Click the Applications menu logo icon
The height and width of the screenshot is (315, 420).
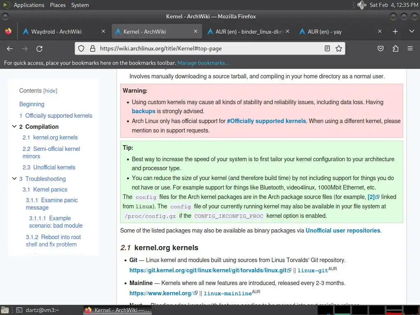pos(7,5)
